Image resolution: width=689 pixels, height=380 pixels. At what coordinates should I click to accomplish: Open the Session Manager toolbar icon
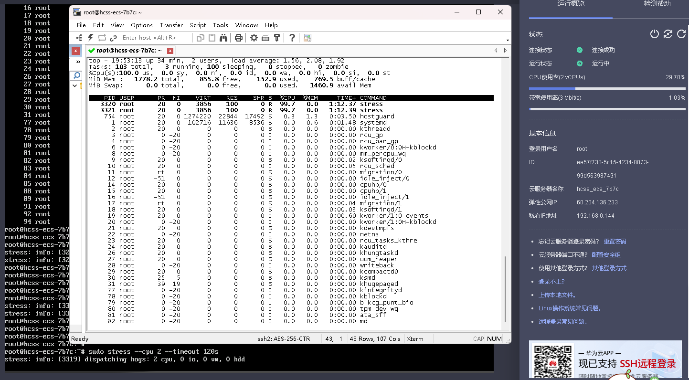pyautogui.click(x=79, y=38)
